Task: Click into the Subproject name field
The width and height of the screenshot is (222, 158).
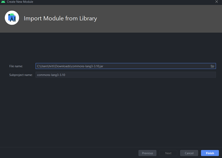Action: pos(126,75)
